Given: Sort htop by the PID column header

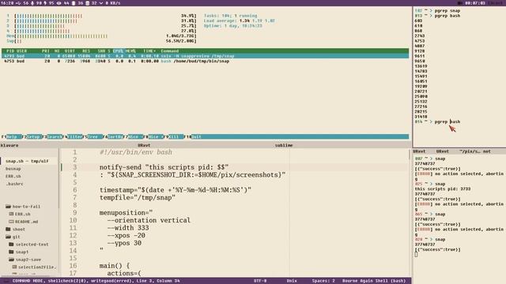Looking at the screenshot, I should click(10, 50).
